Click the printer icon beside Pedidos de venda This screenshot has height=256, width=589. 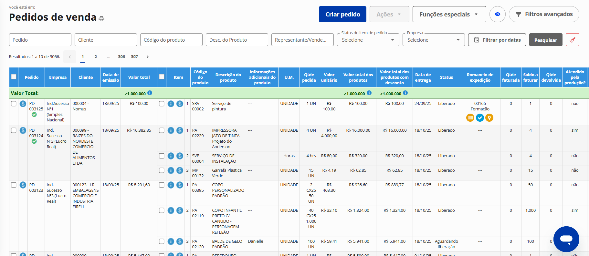tap(101, 19)
